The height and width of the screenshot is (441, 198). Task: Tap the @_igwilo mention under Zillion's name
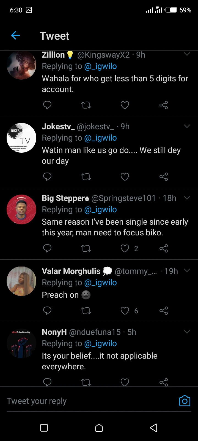100,66
